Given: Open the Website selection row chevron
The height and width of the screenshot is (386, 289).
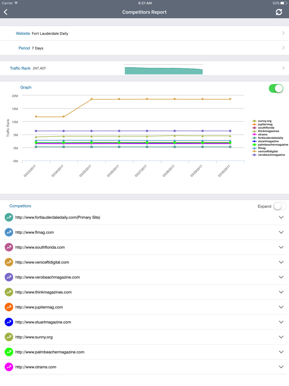Looking at the screenshot, I should [283, 33].
